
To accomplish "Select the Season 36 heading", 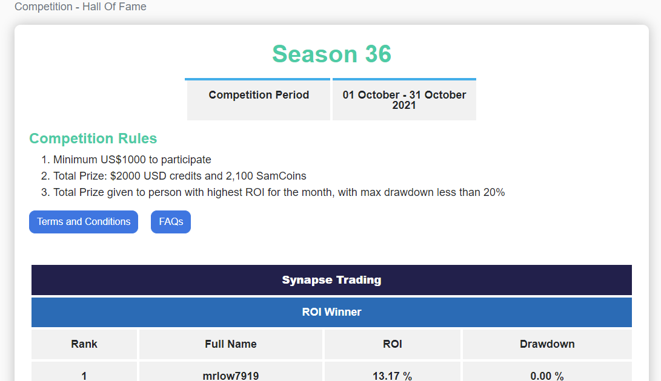I will click(x=331, y=54).
